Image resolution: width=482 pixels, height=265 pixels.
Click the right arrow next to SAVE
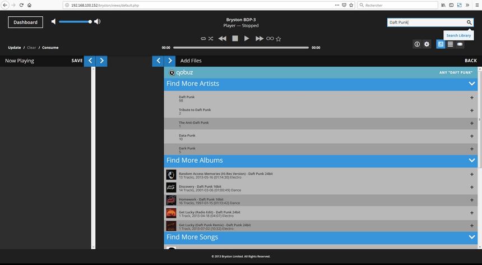pyautogui.click(x=102, y=61)
